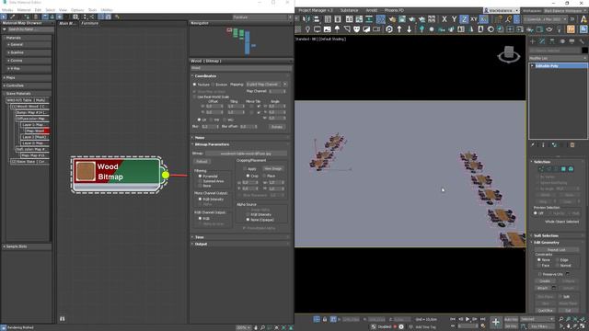Open the Substance menu in 3ds Max
This screenshot has width=589, height=331.
pyautogui.click(x=349, y=10)
